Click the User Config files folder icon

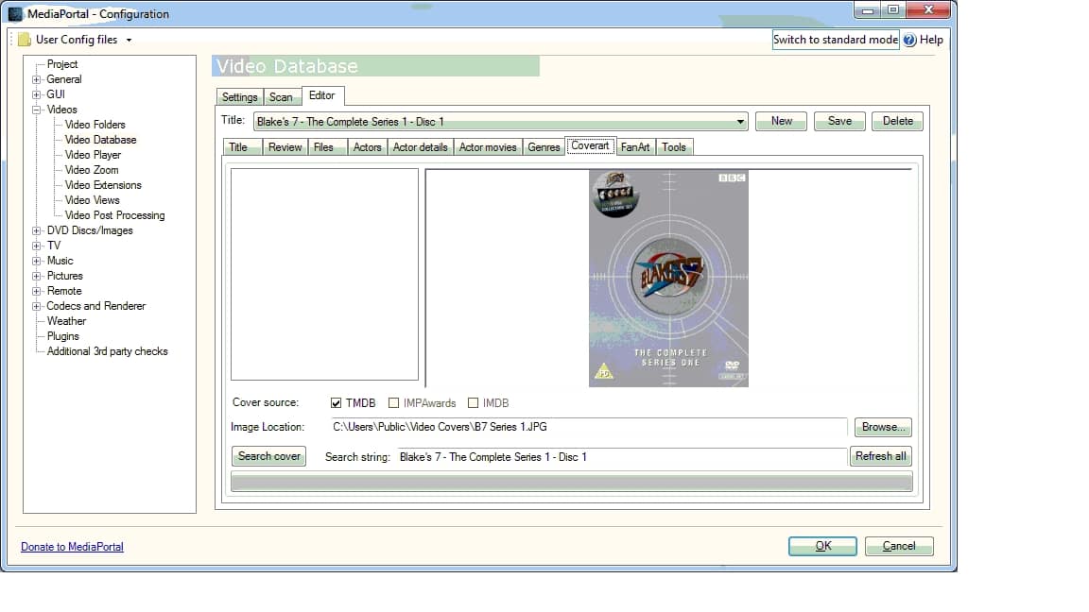click(x=25, y=40)
